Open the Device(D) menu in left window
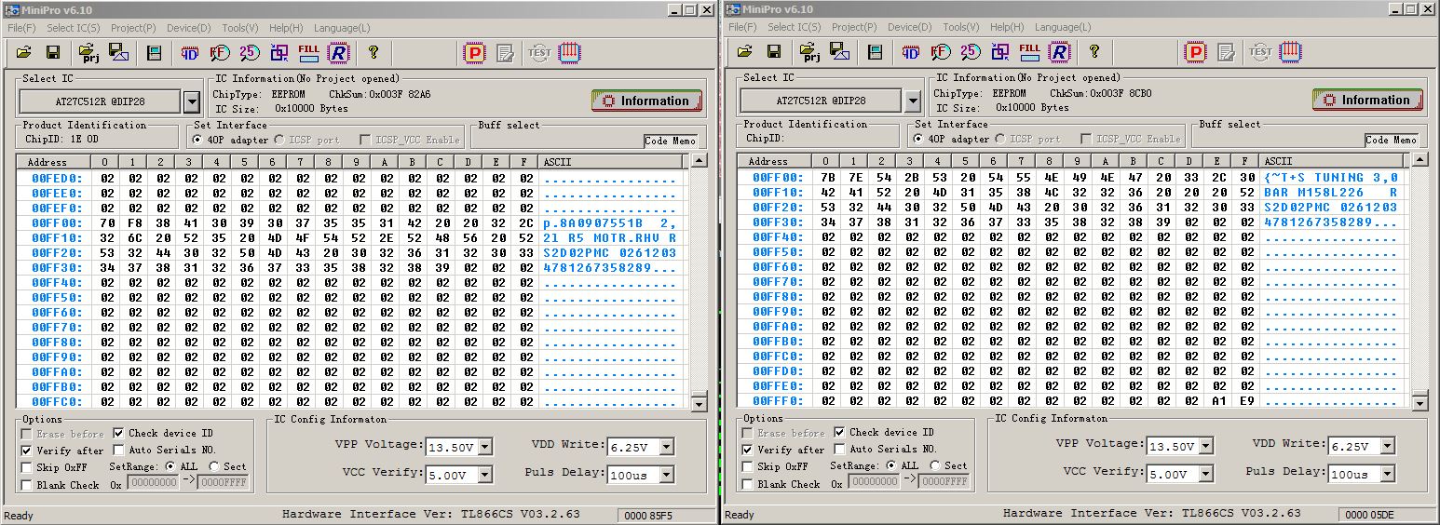Viewport: 1440px width, 525px height. point(188,28)
